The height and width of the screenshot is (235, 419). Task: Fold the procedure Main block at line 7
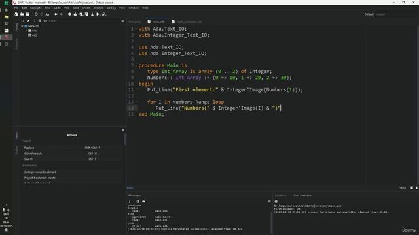click(x=137, y=65)
